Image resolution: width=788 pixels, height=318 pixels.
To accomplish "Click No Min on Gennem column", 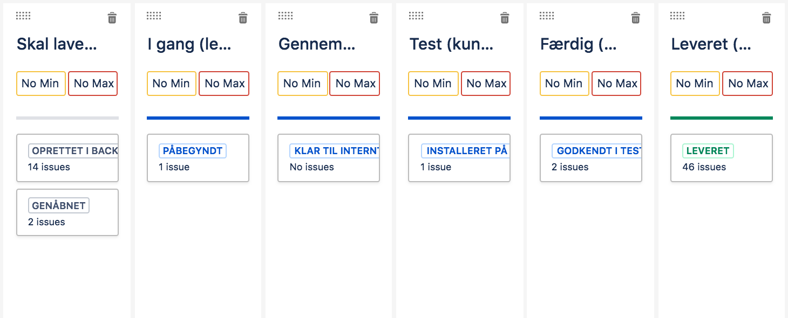I will [x=302, y=84].
